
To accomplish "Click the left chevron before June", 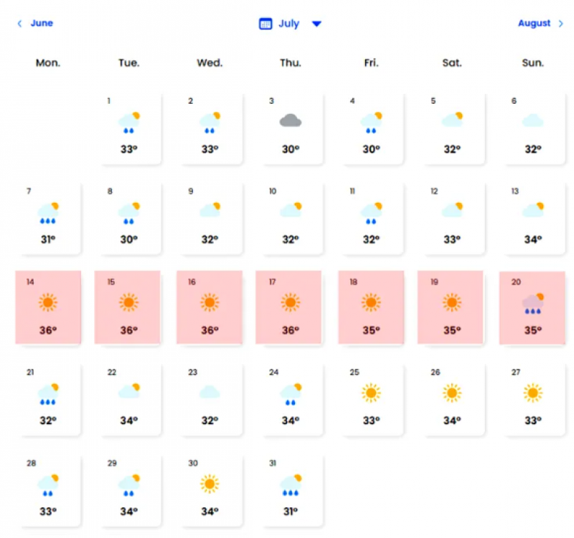I will tap(20, 24).
